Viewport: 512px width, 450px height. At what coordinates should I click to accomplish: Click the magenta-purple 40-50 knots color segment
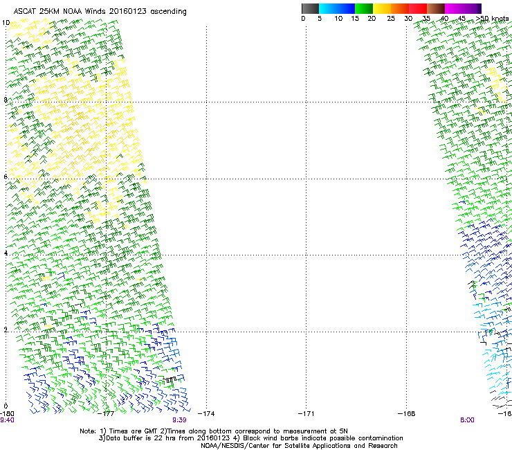(x=463, y=8)
